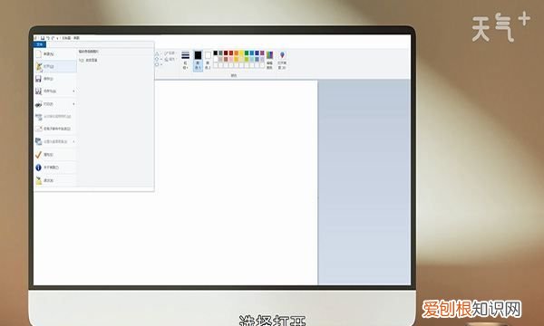This screenshot has height=326, width=544.
Task: Pick the brown swatch in second row
Action: 226,59
